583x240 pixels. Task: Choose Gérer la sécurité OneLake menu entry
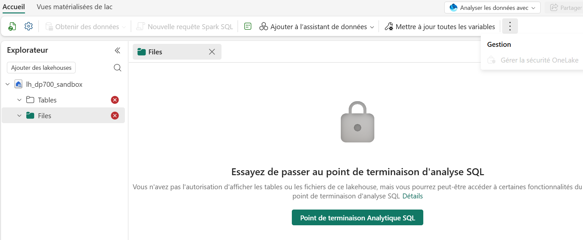532,60
